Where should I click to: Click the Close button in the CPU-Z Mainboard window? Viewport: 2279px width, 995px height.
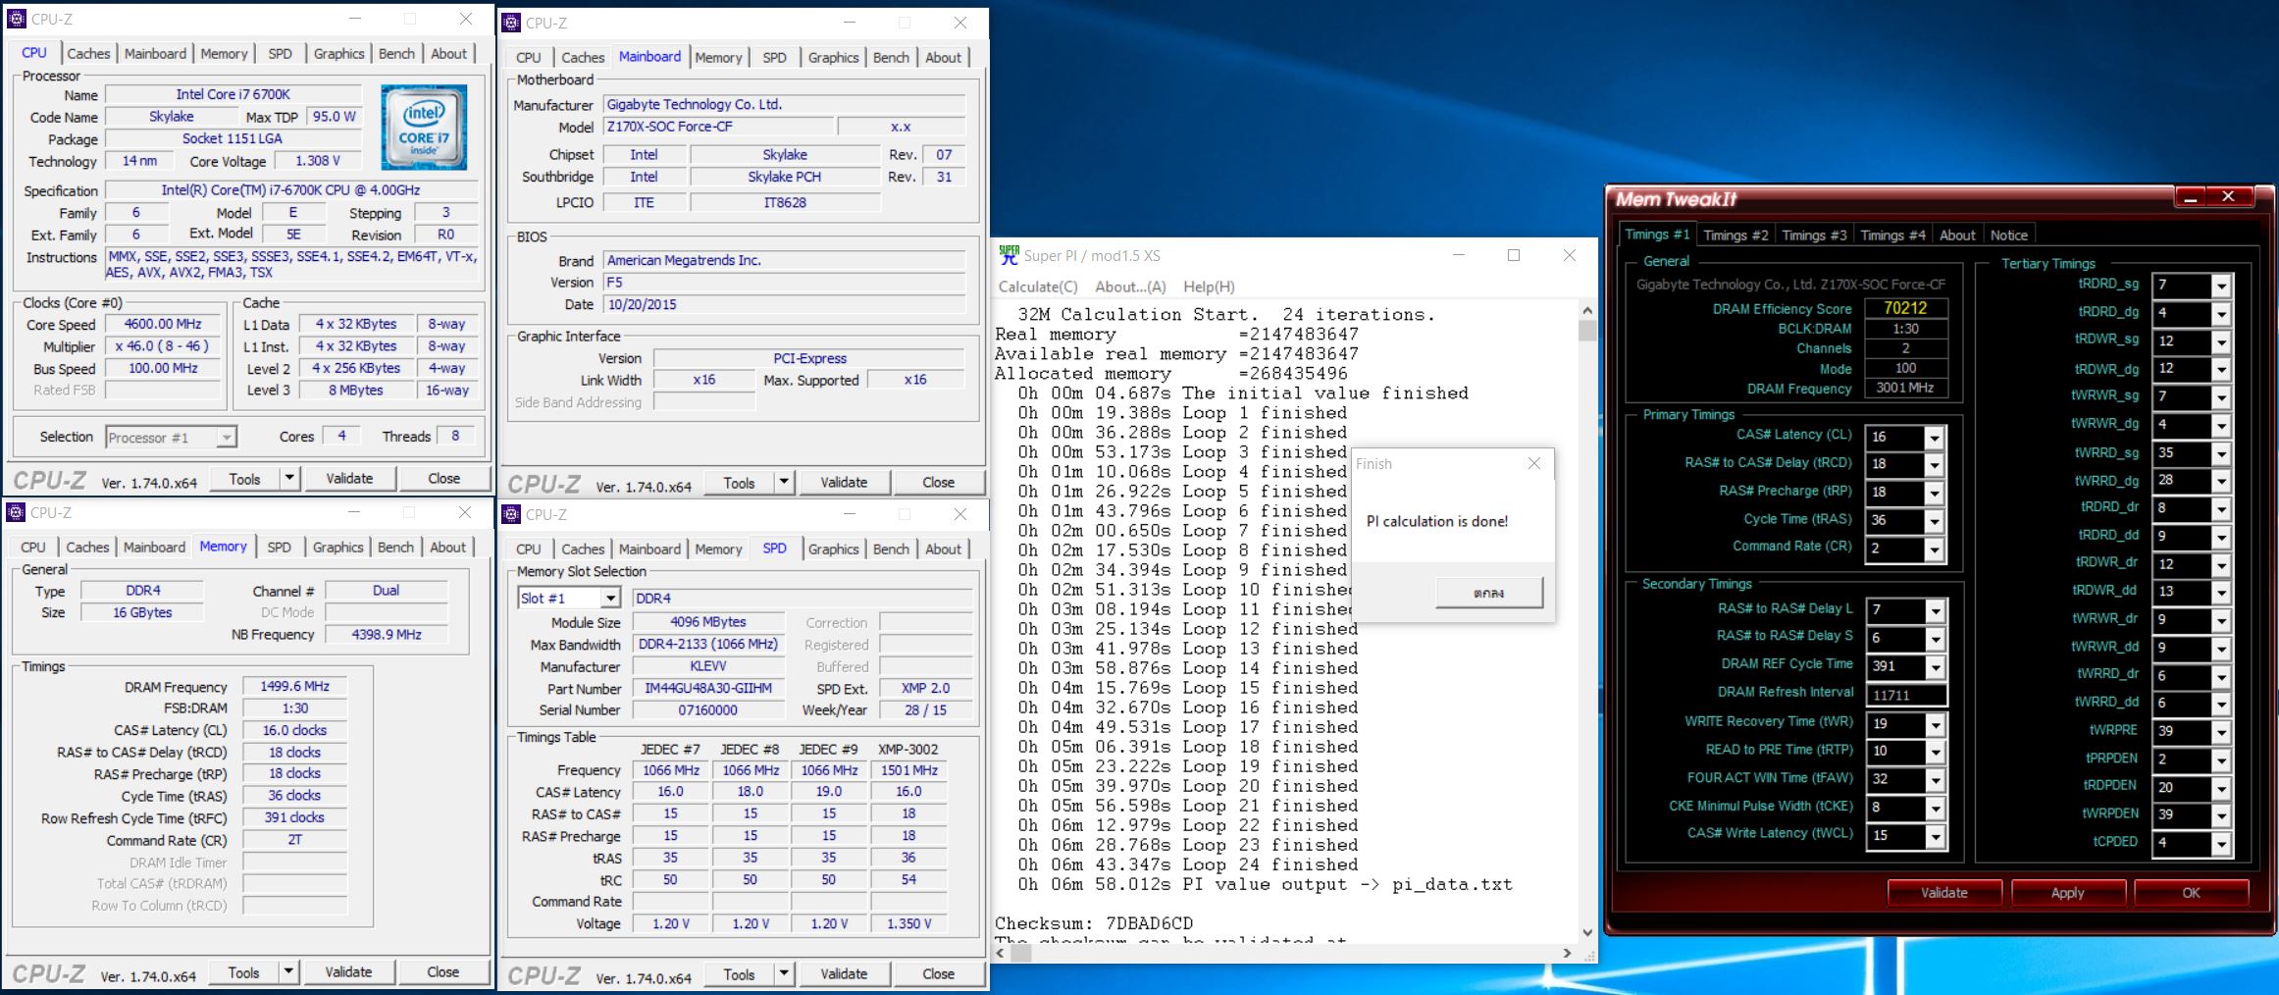point(938,482)
